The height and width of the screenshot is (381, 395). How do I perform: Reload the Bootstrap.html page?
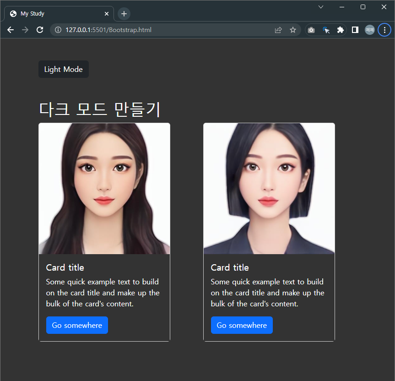(x=40, y=30)
